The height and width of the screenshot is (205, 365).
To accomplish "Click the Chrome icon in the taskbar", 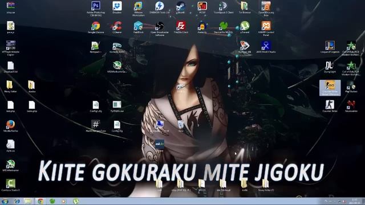I will (40, 201).
